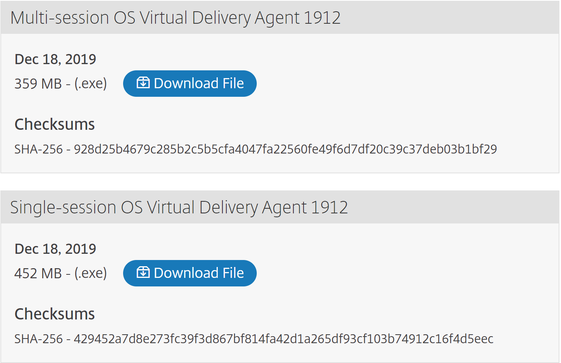Select the Single-session SHA-256 checksum string
The width and height of the screenshot is (561, 363).
[x=253, y=338]
